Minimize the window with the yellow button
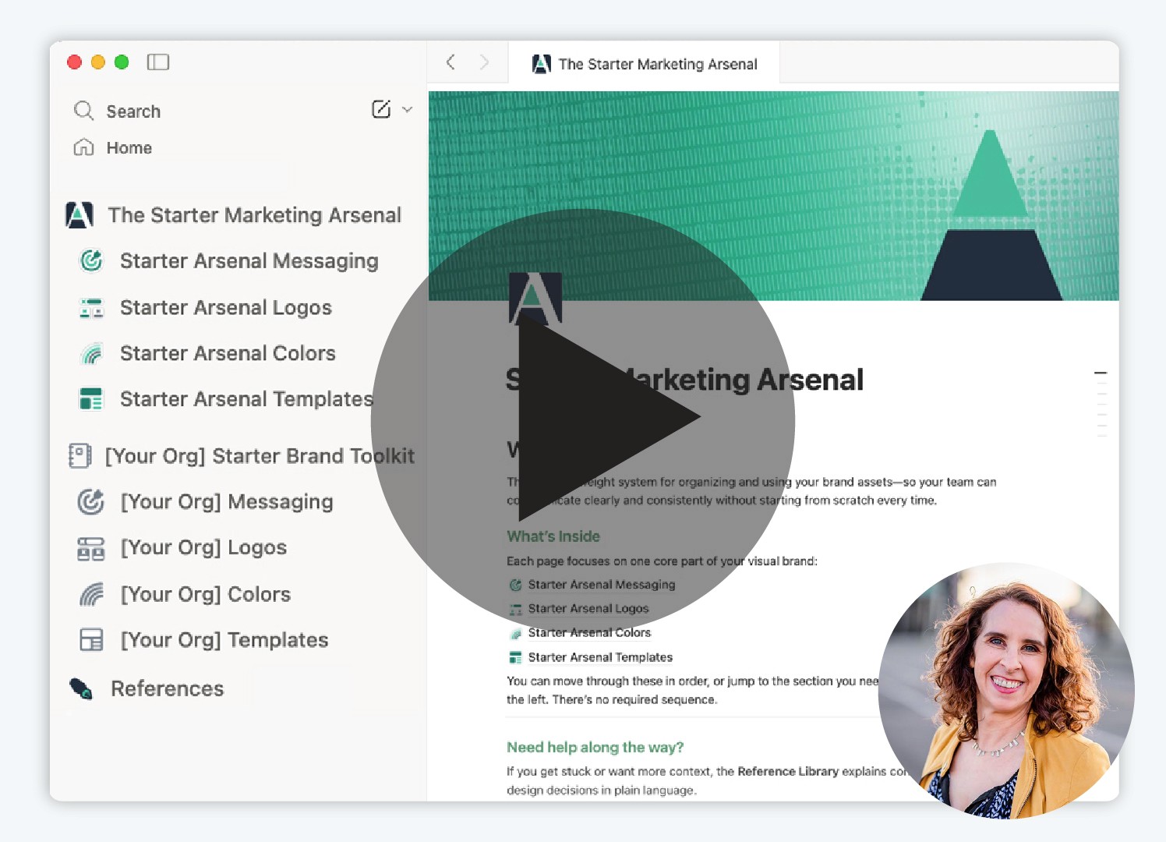 point(98,62)
